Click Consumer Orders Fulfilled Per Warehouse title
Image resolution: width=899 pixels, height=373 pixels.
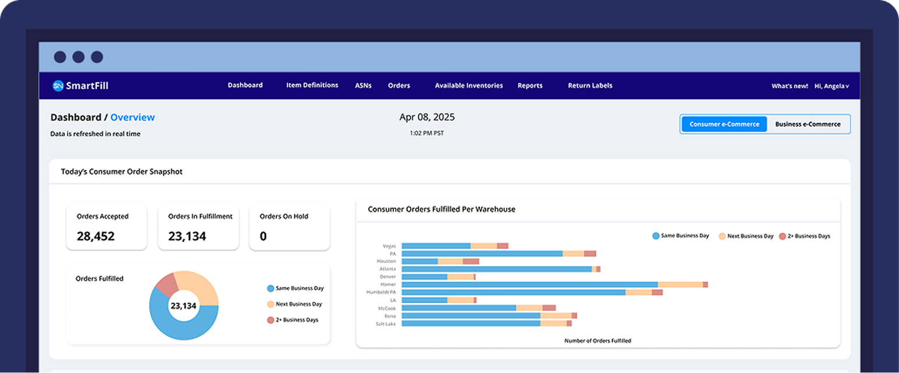(x=442, y=209)
